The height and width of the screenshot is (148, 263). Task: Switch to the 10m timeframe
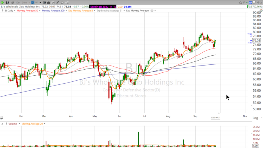[18, 2]
